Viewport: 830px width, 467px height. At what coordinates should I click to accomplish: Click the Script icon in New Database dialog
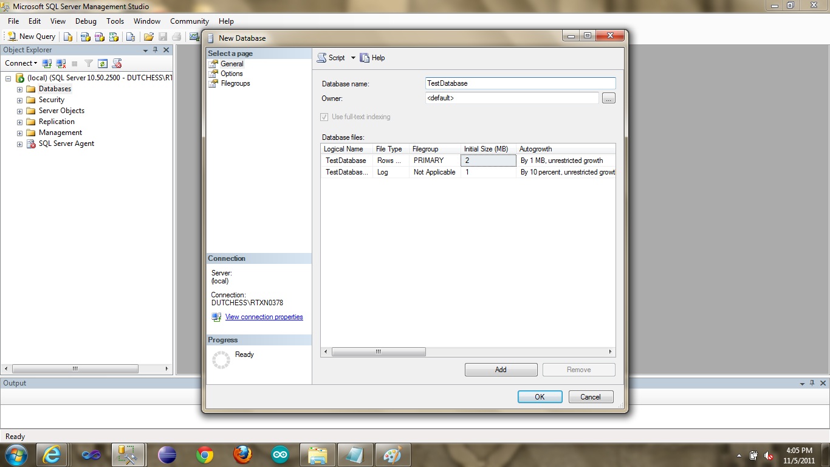tap(321, 58)
